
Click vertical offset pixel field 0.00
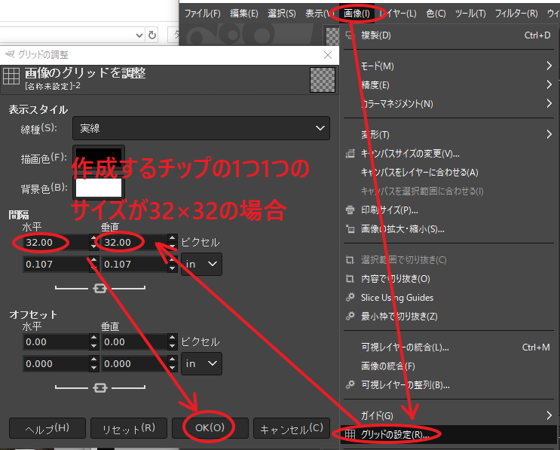click(x=134, y=341)
